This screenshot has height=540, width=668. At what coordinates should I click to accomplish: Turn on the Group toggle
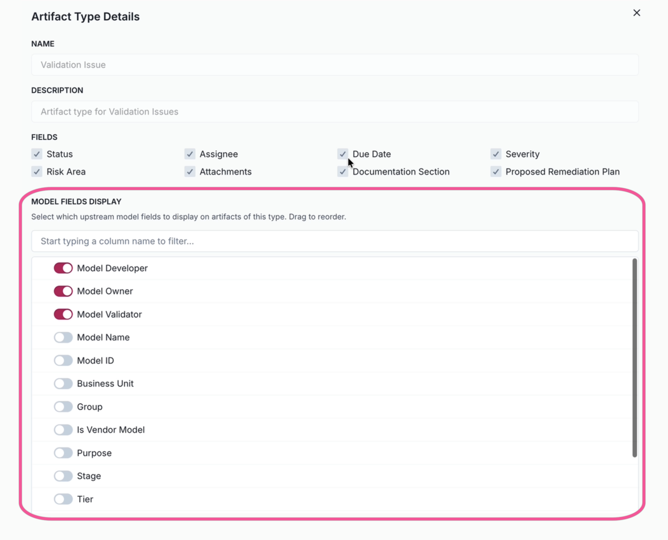click(x=63, y=407)
